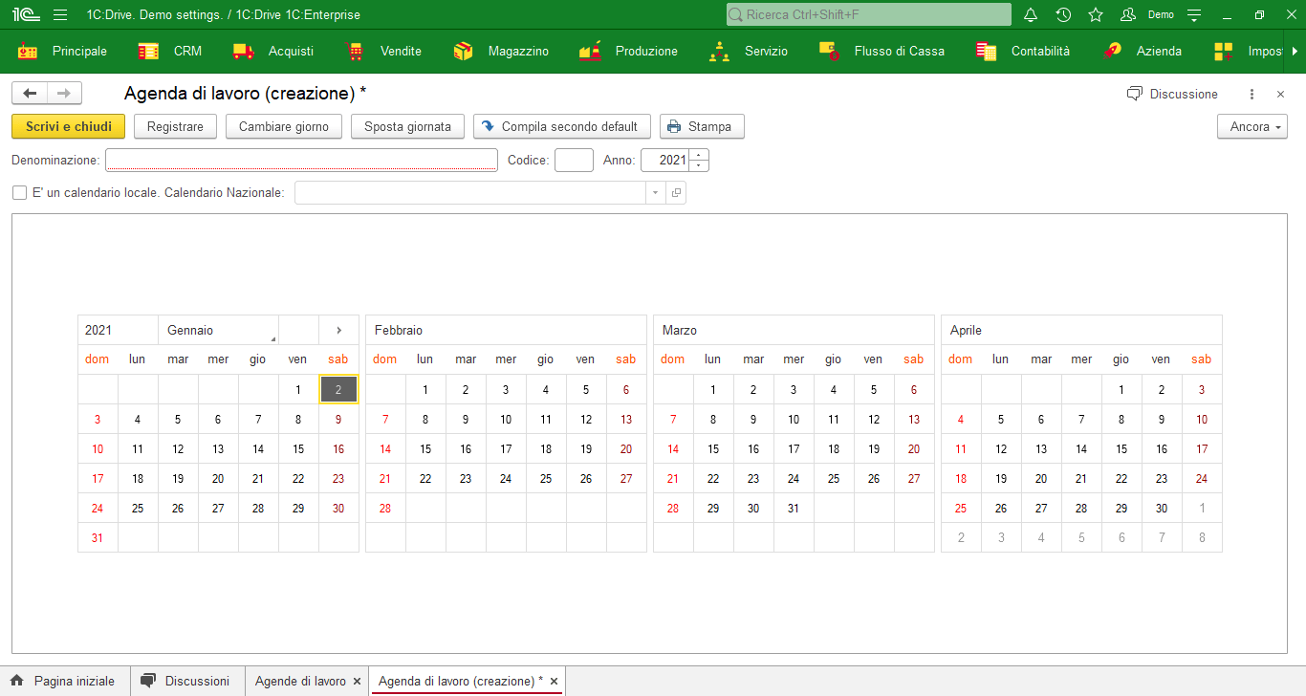Viewport: 1306px width, 696px height.
Task: Click the Vendite cart icon
Action: (355, 52)
